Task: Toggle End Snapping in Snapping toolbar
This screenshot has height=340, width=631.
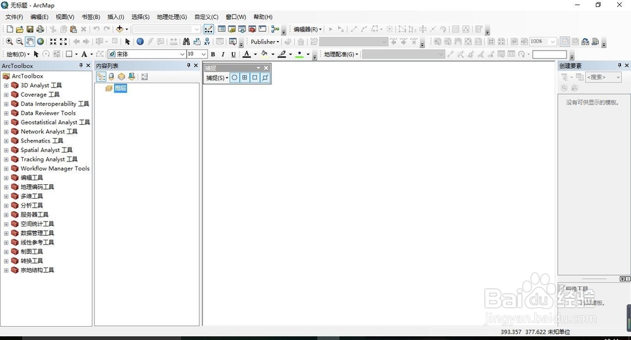Action: click(x=244, y=78)
